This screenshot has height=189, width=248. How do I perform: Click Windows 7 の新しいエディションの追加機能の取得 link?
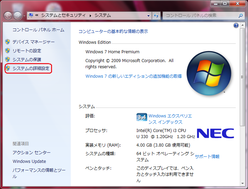coord(133,76)
